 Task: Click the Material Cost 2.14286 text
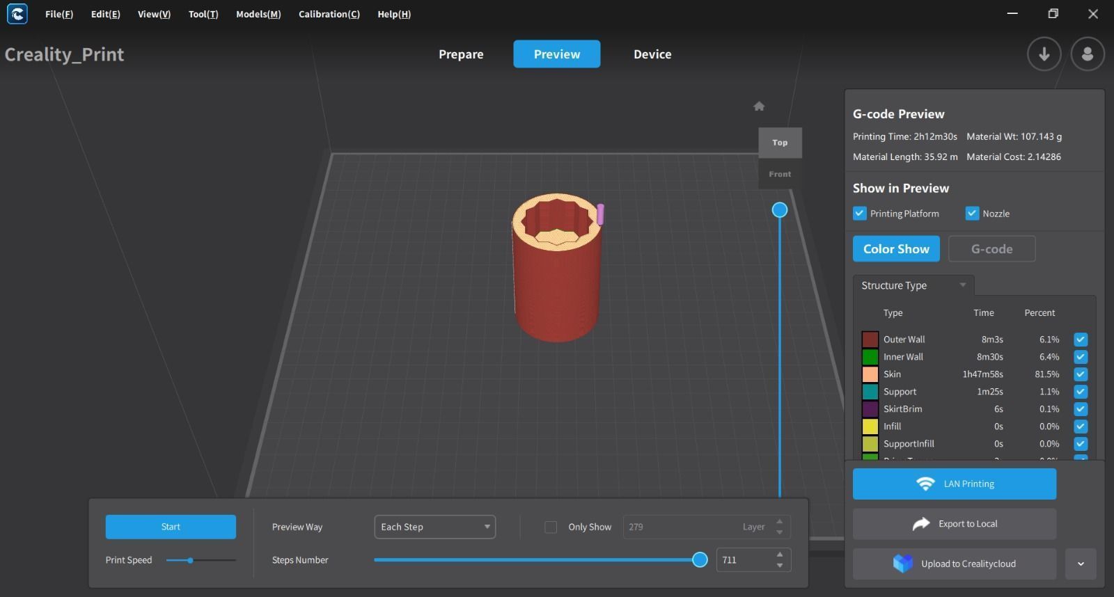(1014, 157)
